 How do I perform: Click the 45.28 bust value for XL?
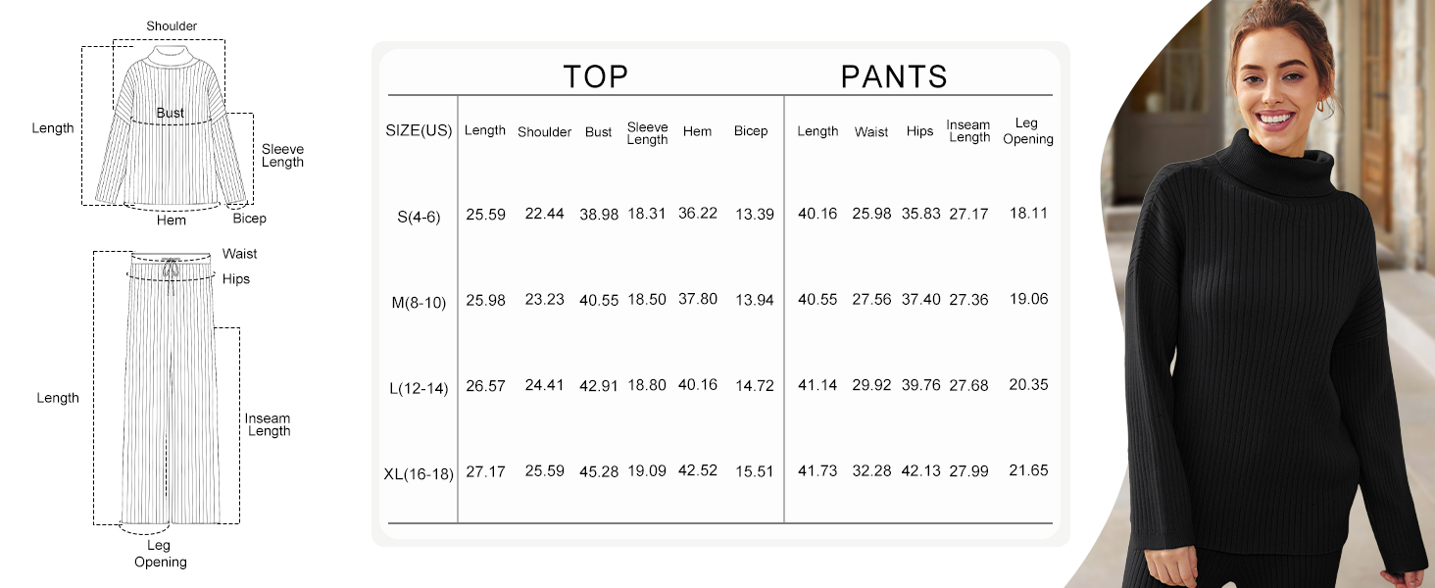[599, 472]
